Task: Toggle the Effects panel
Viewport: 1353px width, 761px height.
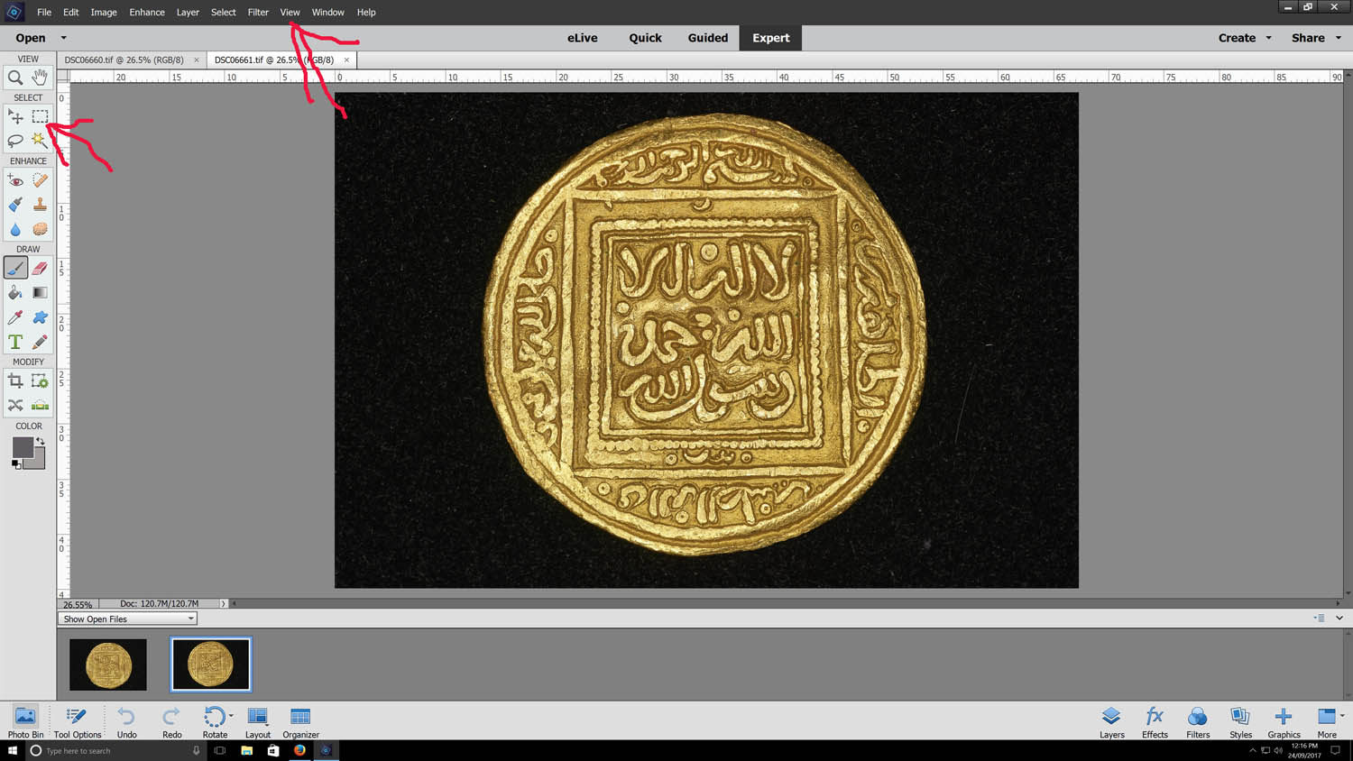Action: pyautogui.click(x=1155, y=722)
